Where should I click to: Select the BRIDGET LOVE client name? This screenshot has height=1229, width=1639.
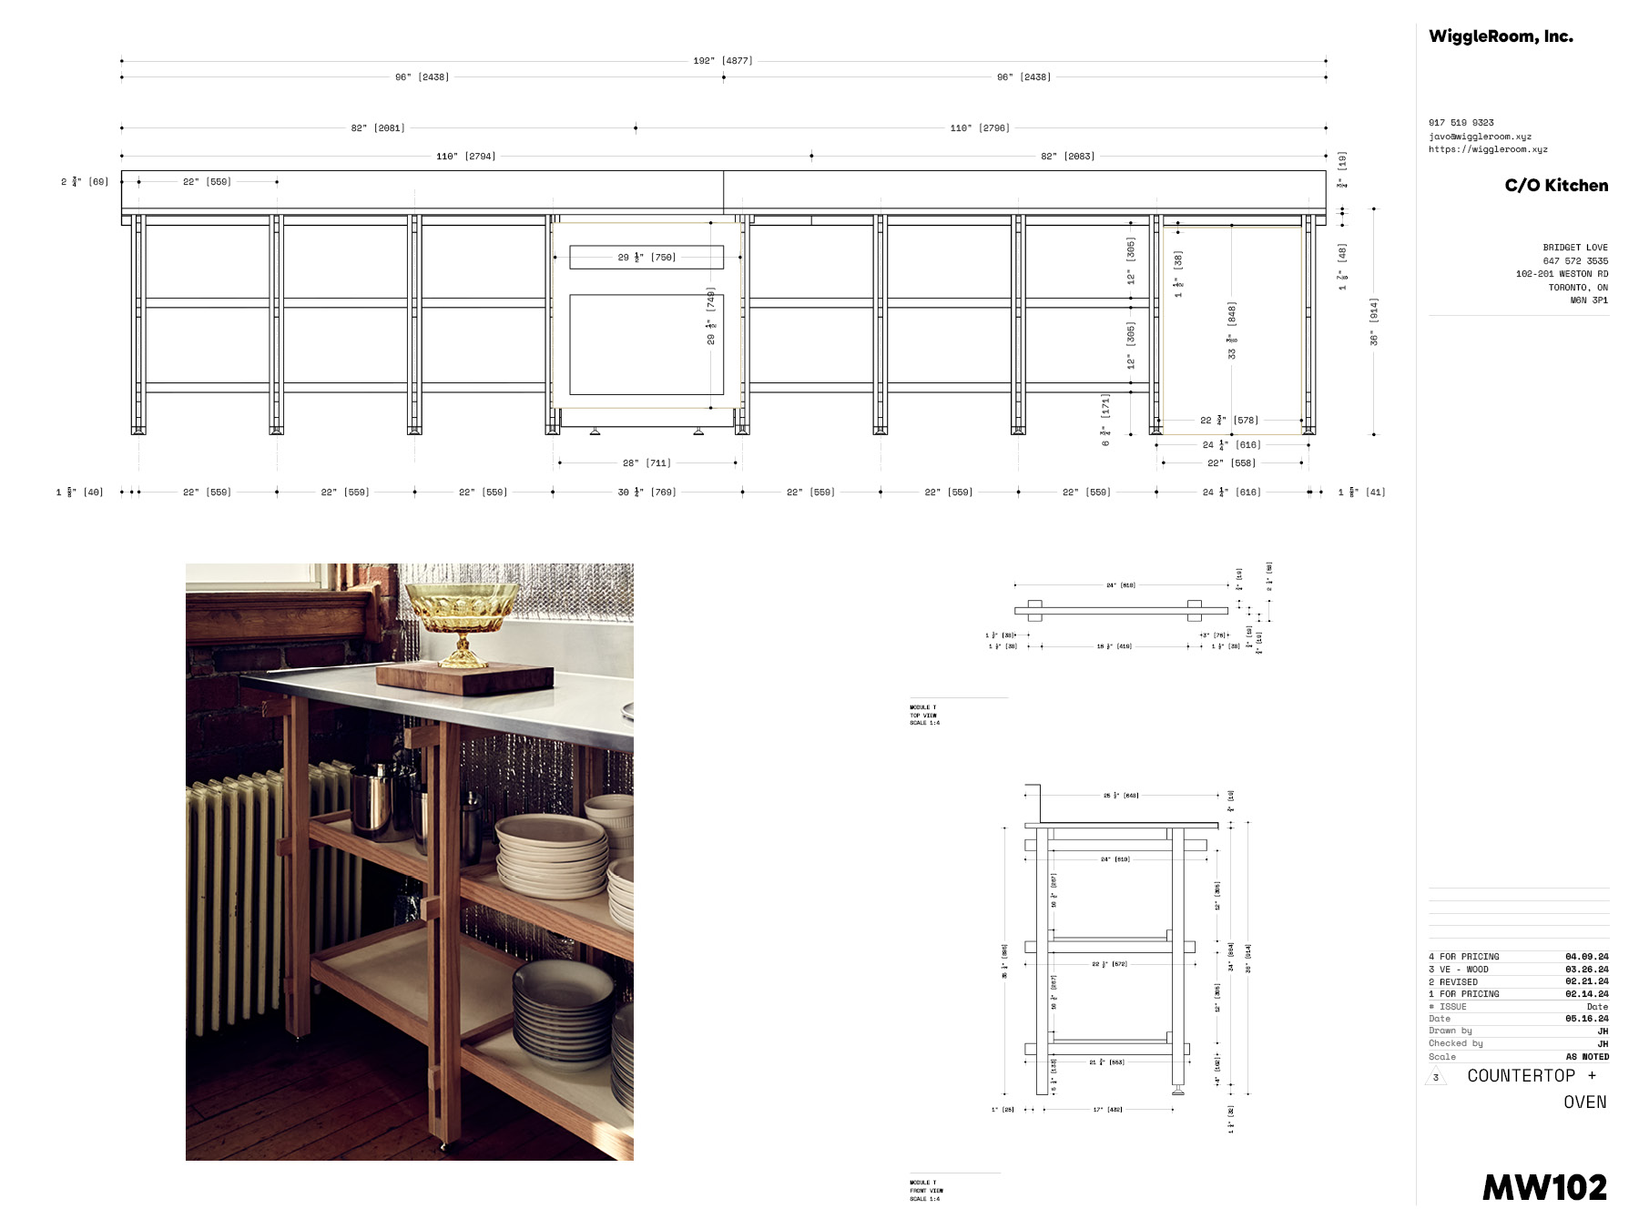(1574, 248)
